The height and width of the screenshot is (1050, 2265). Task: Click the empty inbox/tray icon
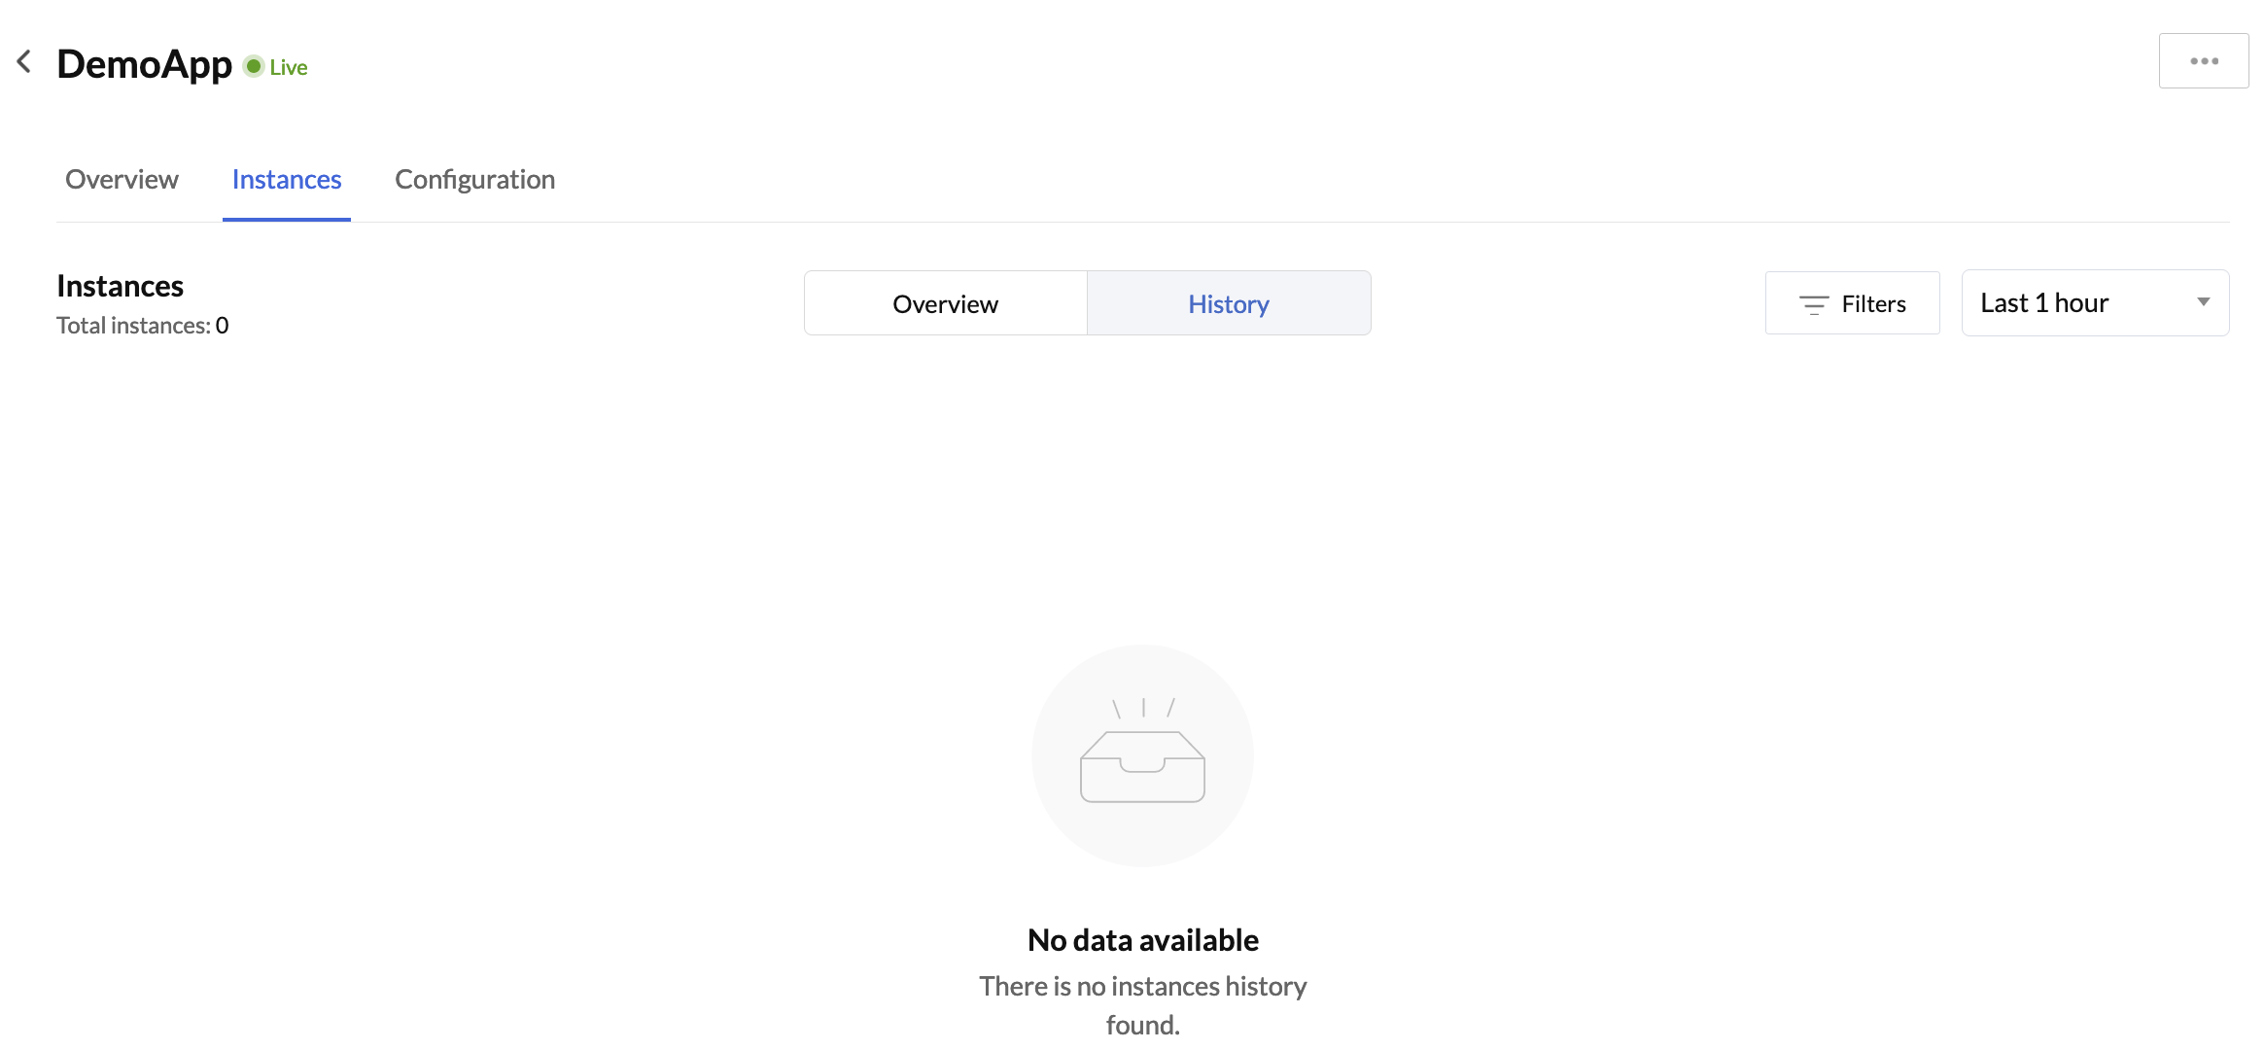coord(1141,765)
